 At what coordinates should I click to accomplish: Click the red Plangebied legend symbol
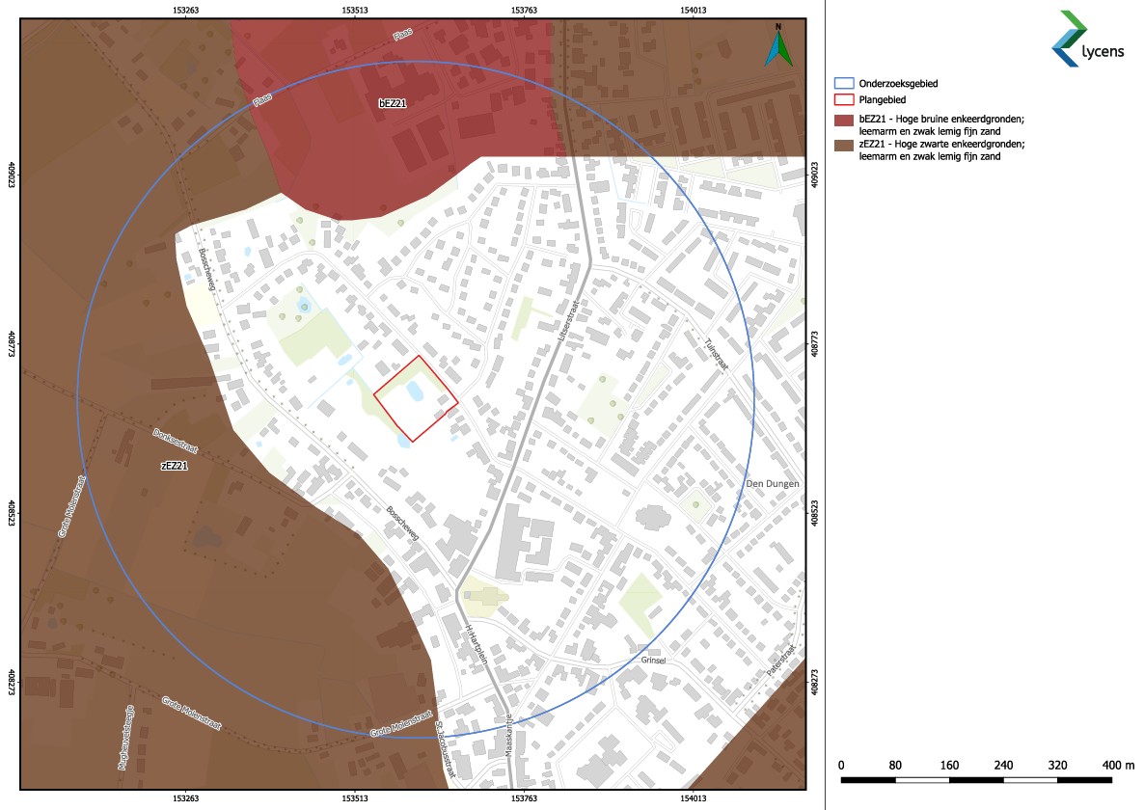click(844, 99)
